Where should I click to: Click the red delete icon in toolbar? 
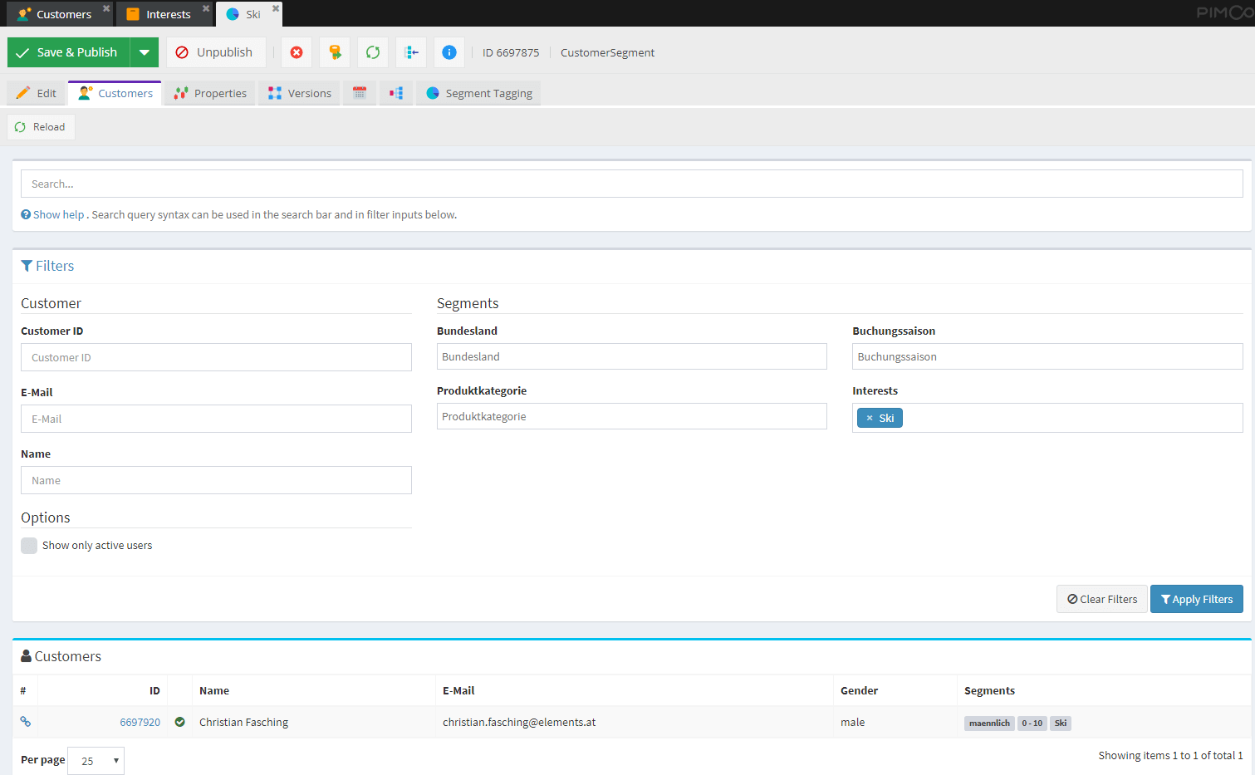coord(297,52)
